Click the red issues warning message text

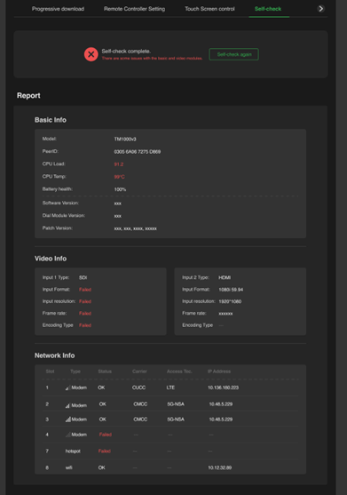[x=152, y=59]
